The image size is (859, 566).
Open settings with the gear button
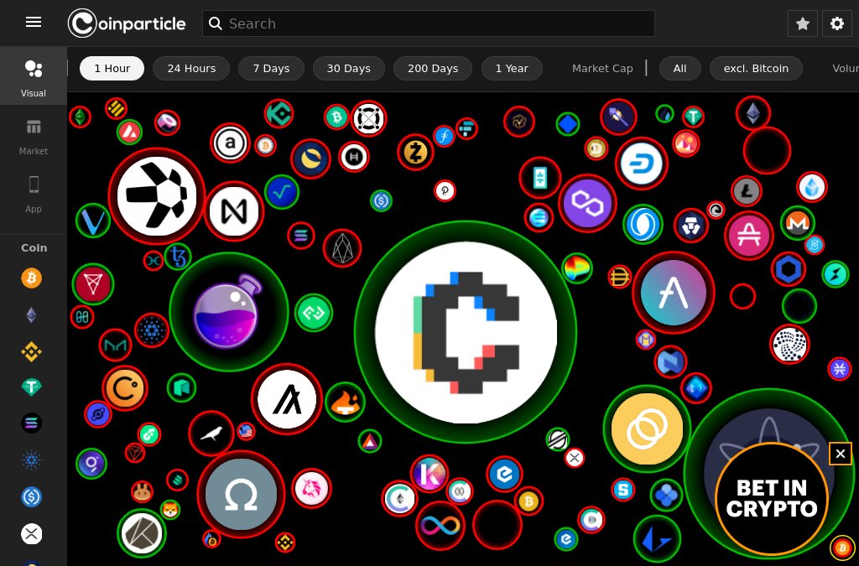pos(836,23)
